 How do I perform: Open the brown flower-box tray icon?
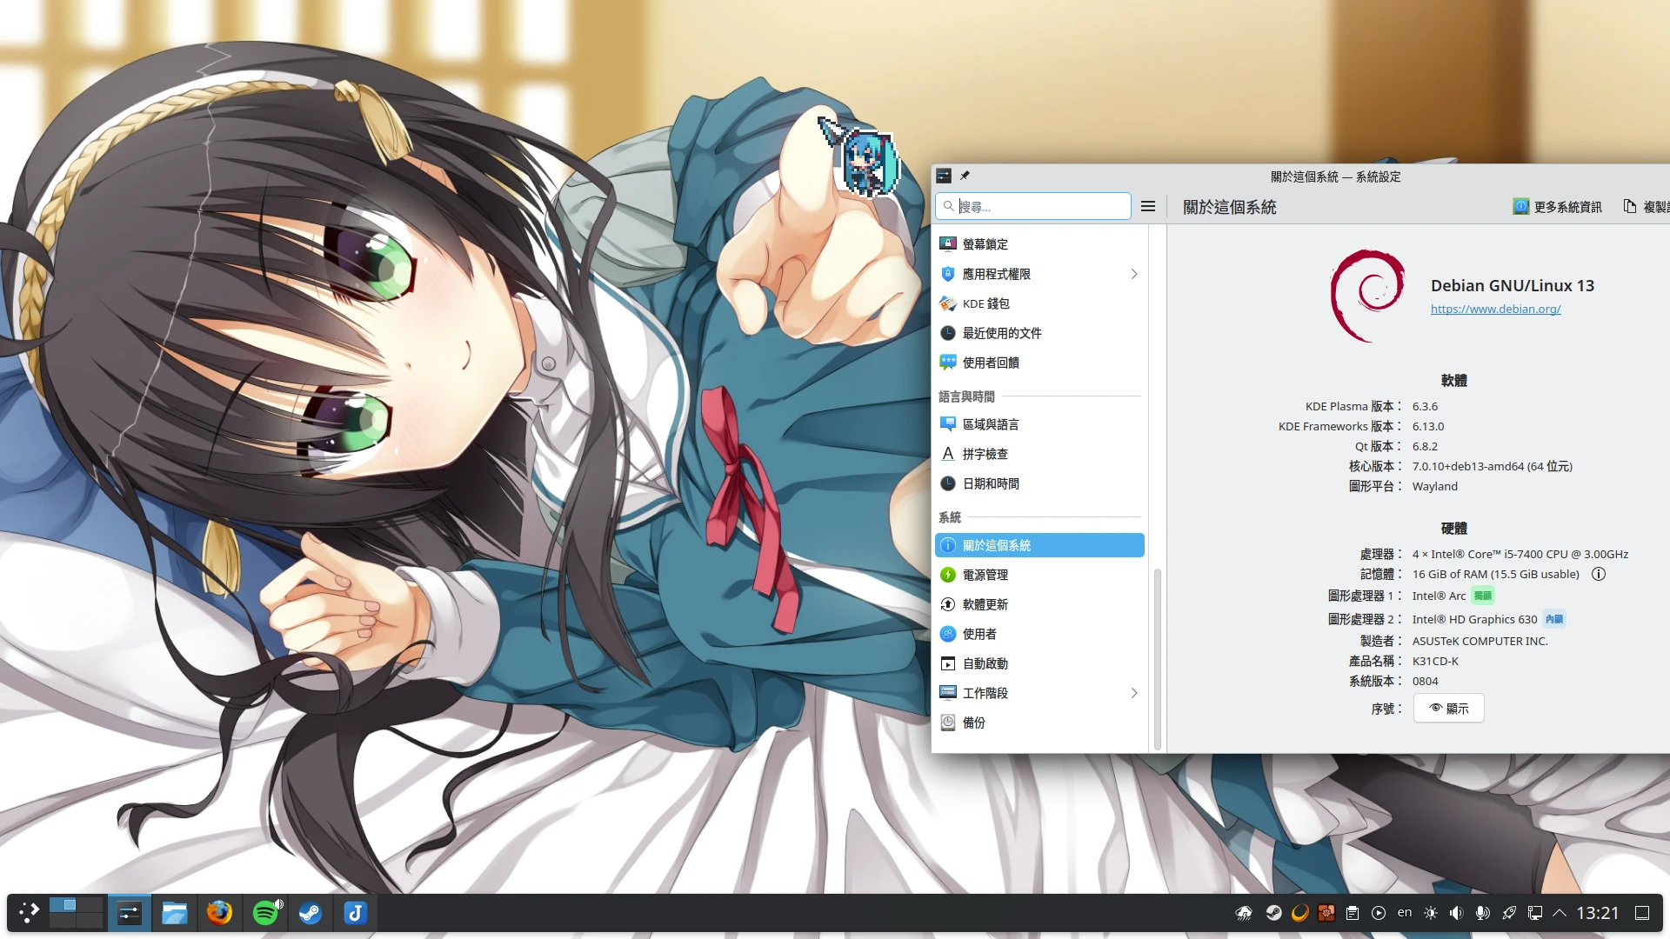[1326, 913]
